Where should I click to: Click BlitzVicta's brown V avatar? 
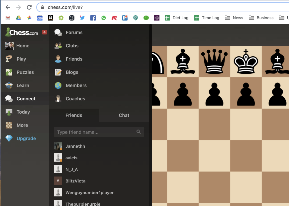[x=58, y=181]
